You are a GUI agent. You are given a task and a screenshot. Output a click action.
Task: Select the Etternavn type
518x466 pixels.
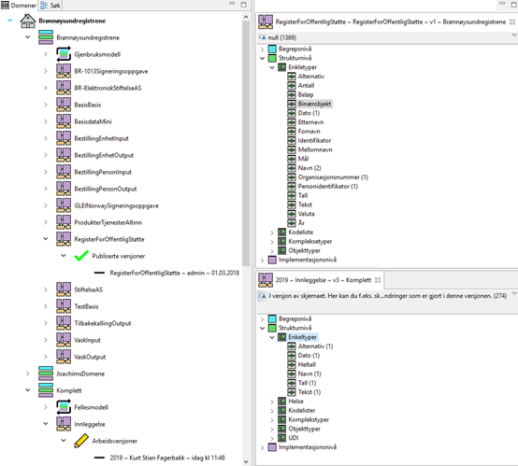tap(310, 122)
